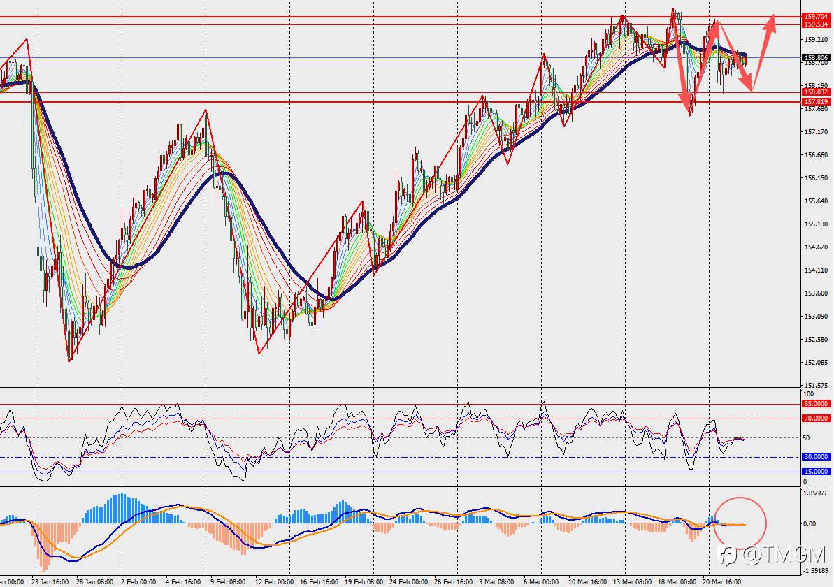Select the 70.0000 oscillator level label

tap(816, 419)
